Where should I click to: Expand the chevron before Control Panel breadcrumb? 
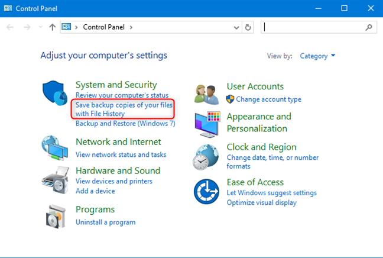coord(76,27)
